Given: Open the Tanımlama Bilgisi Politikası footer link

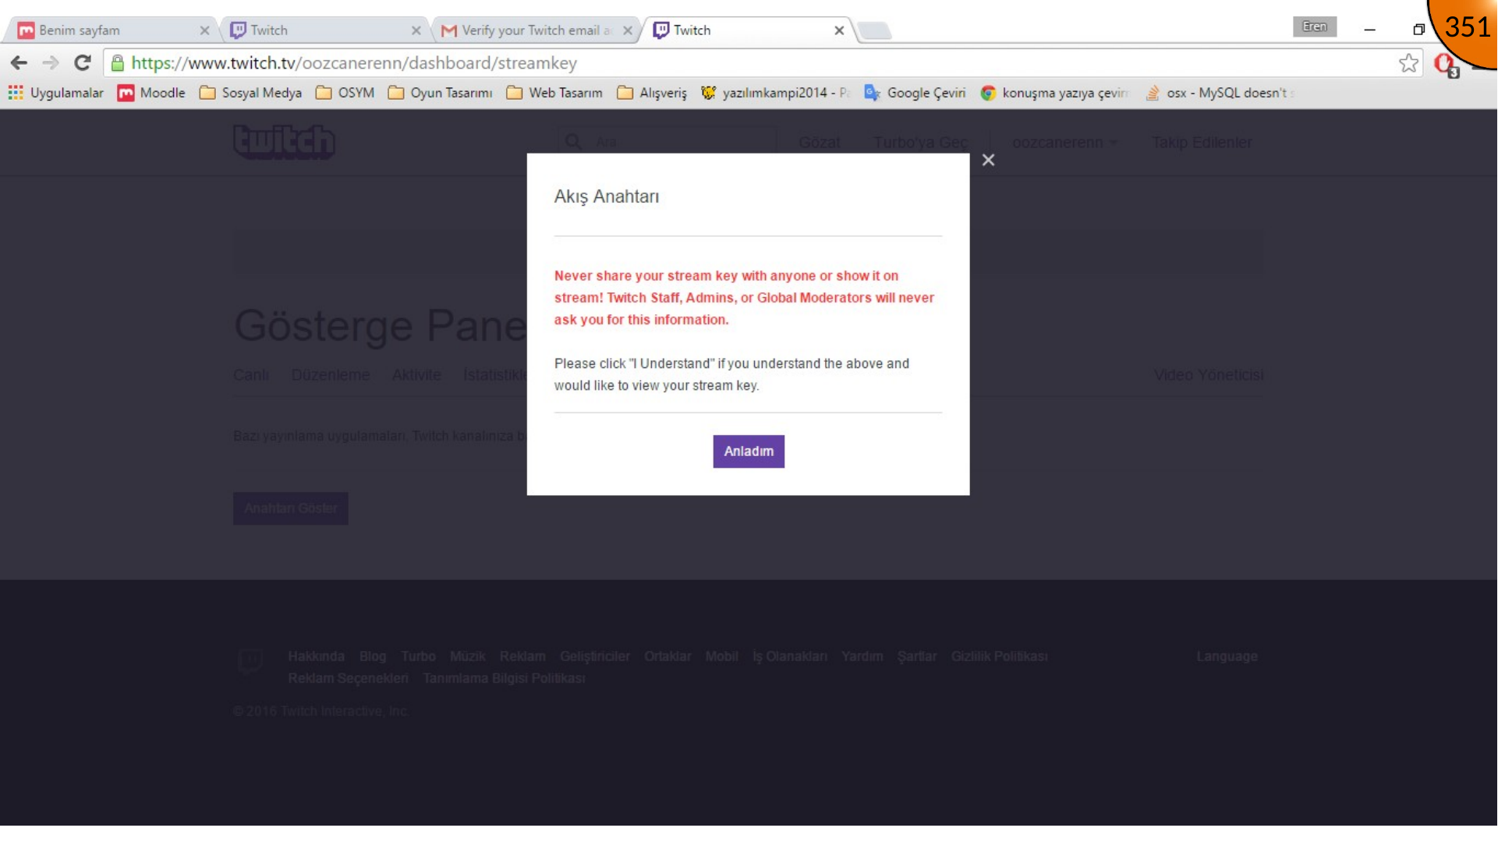Looking at the screenshot, I should coord(504,678).
